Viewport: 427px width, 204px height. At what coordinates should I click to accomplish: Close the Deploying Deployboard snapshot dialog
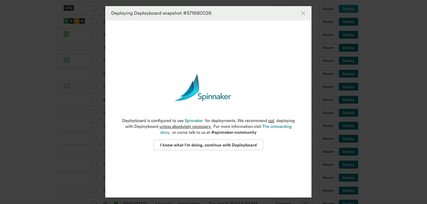pyautogui.click(x=303, y=13)
